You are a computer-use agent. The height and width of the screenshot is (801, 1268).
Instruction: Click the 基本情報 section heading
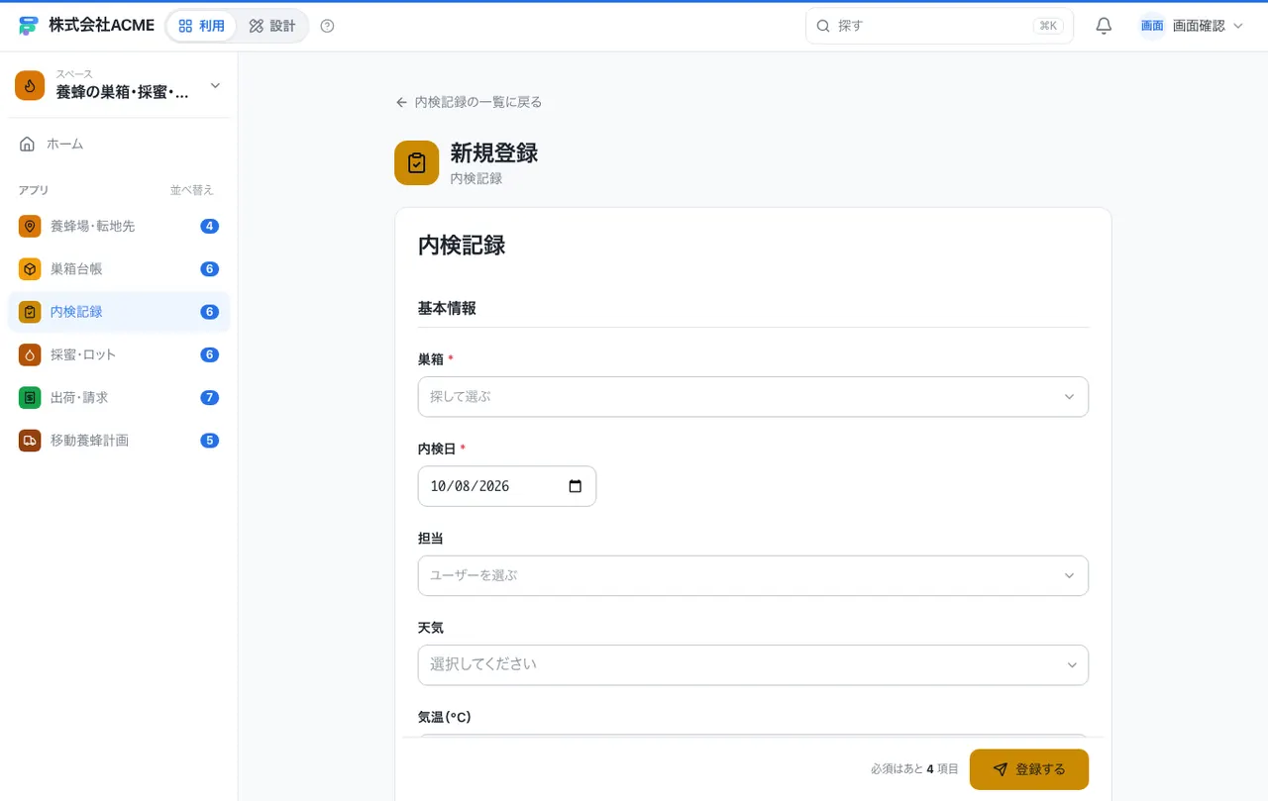pos(447,308)
